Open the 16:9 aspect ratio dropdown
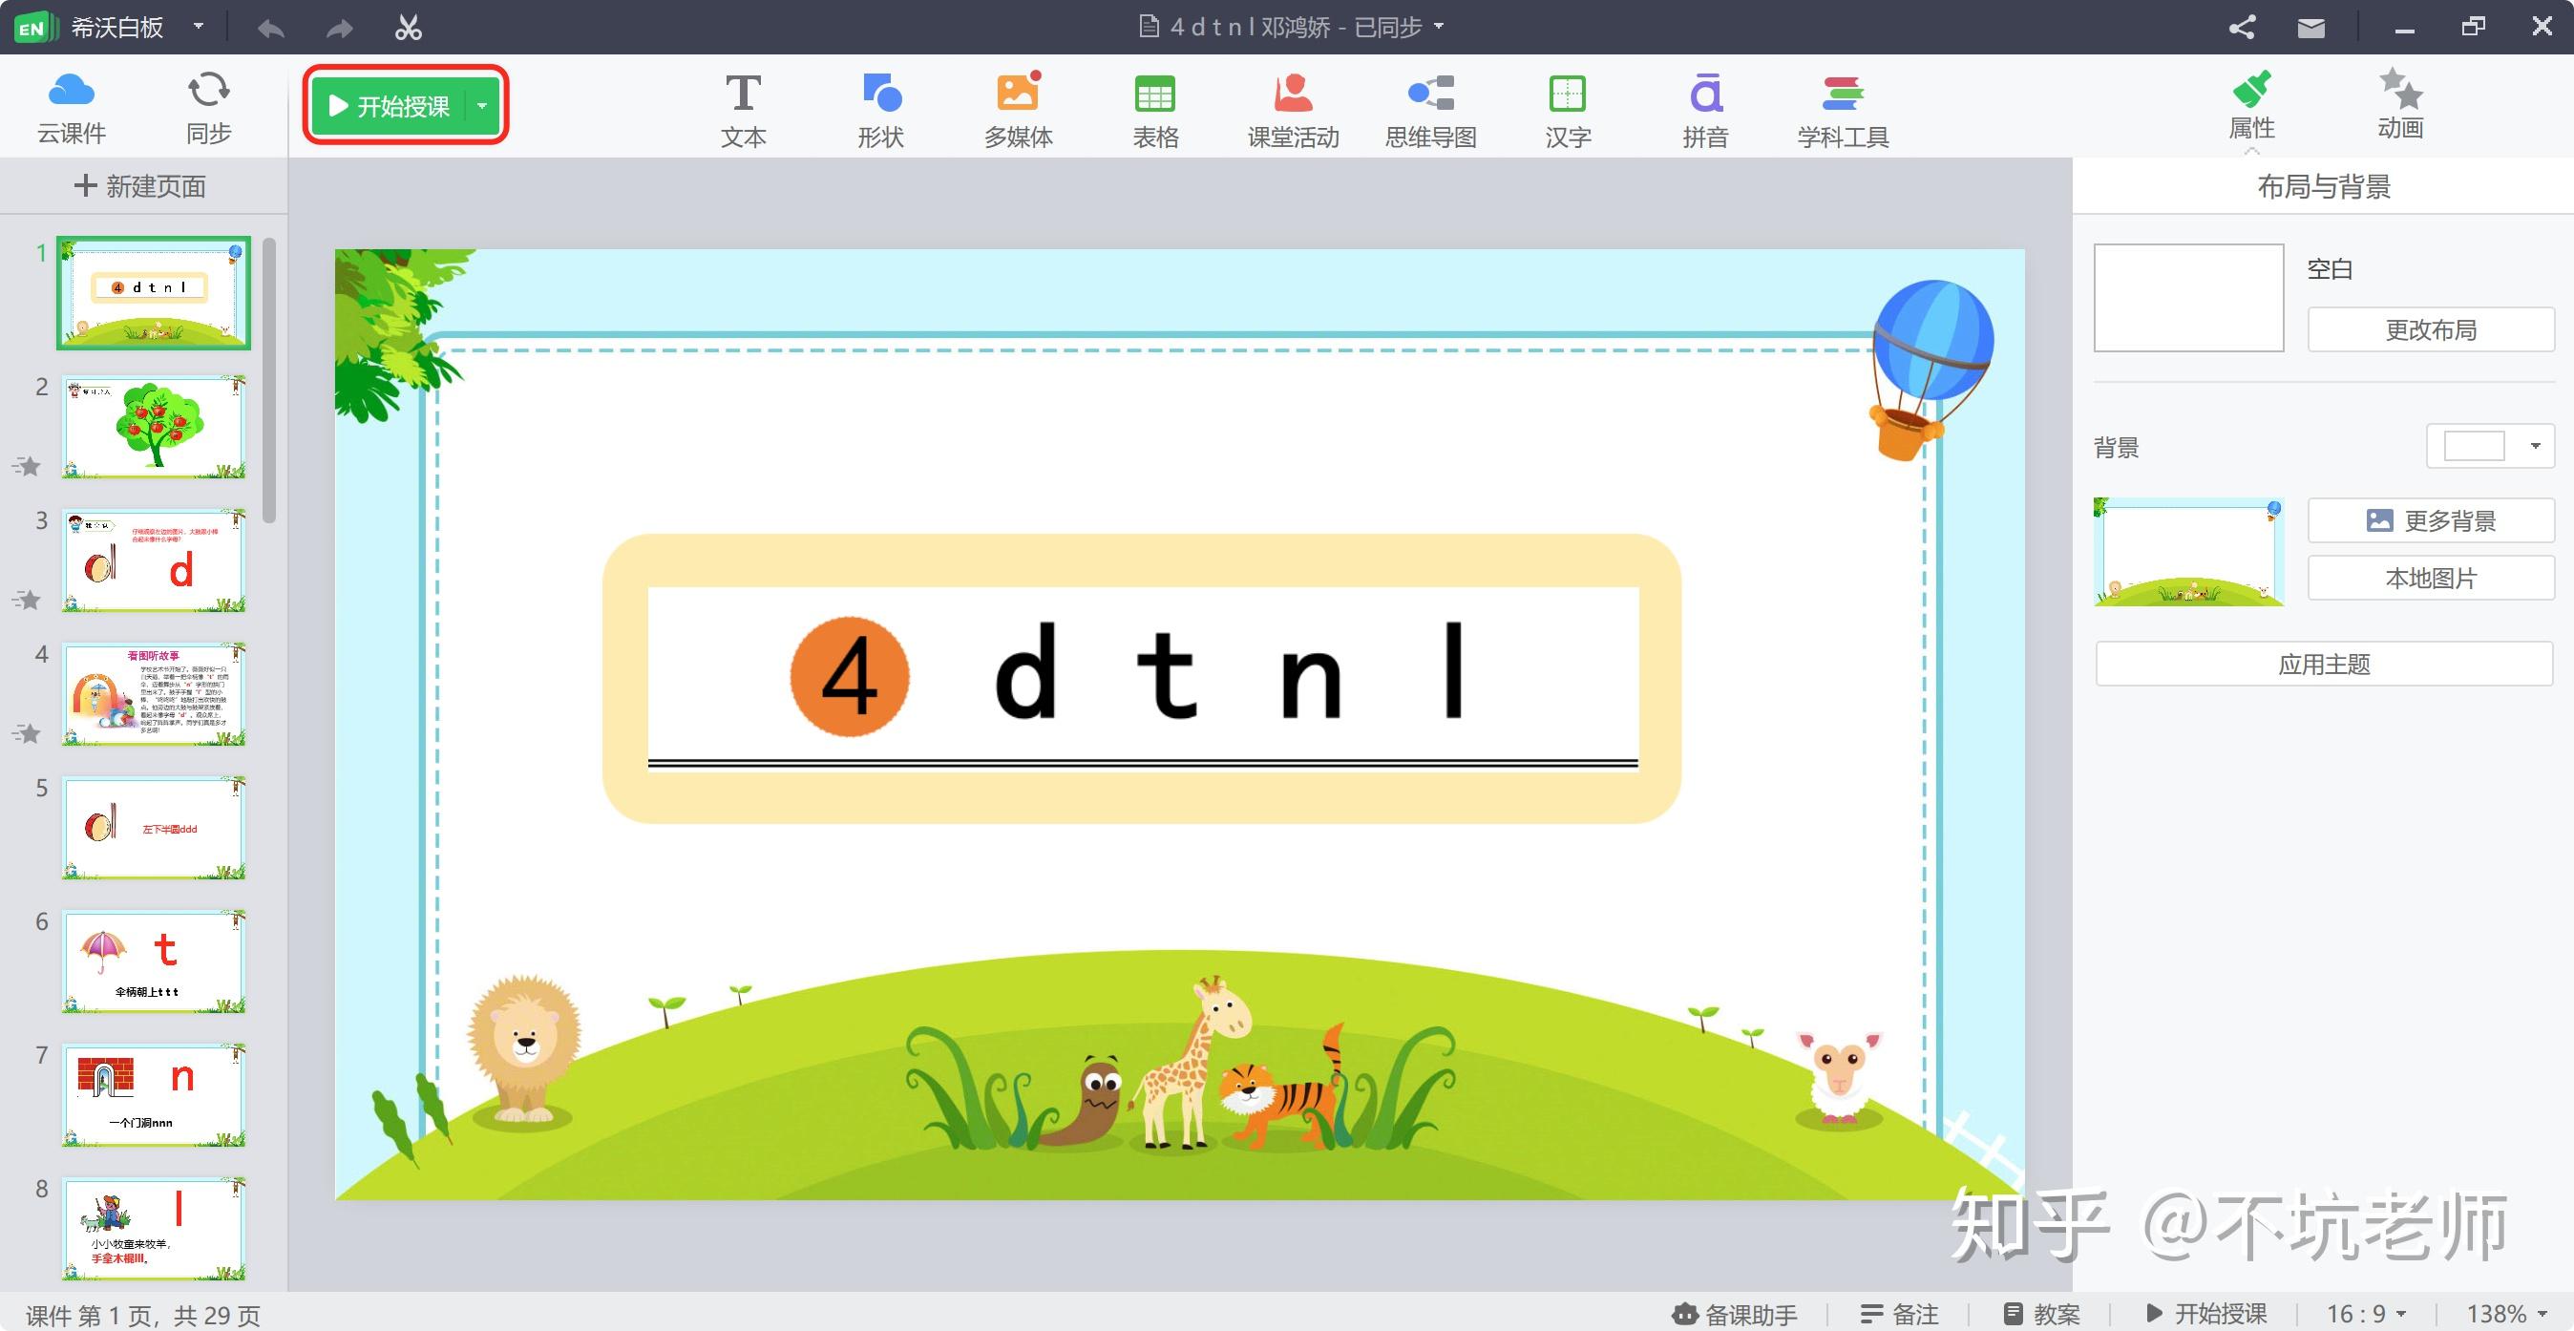 pos(2366,1314)
